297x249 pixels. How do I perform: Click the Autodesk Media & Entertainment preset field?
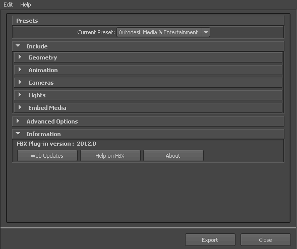click(x=159, y=32)
